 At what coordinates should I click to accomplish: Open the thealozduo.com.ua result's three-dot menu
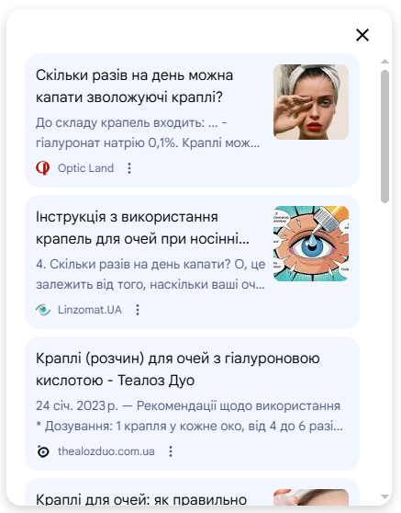pyautogui.click(x=171, y=451)
